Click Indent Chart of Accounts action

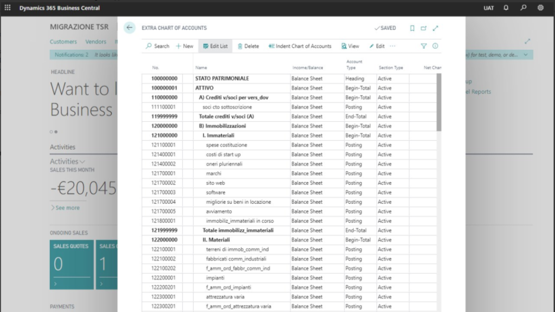300,46
